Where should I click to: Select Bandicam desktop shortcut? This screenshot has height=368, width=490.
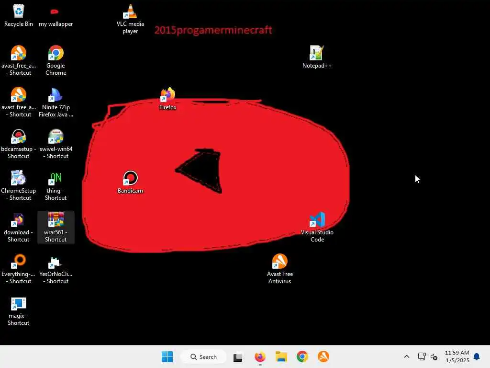coord(130,182)
